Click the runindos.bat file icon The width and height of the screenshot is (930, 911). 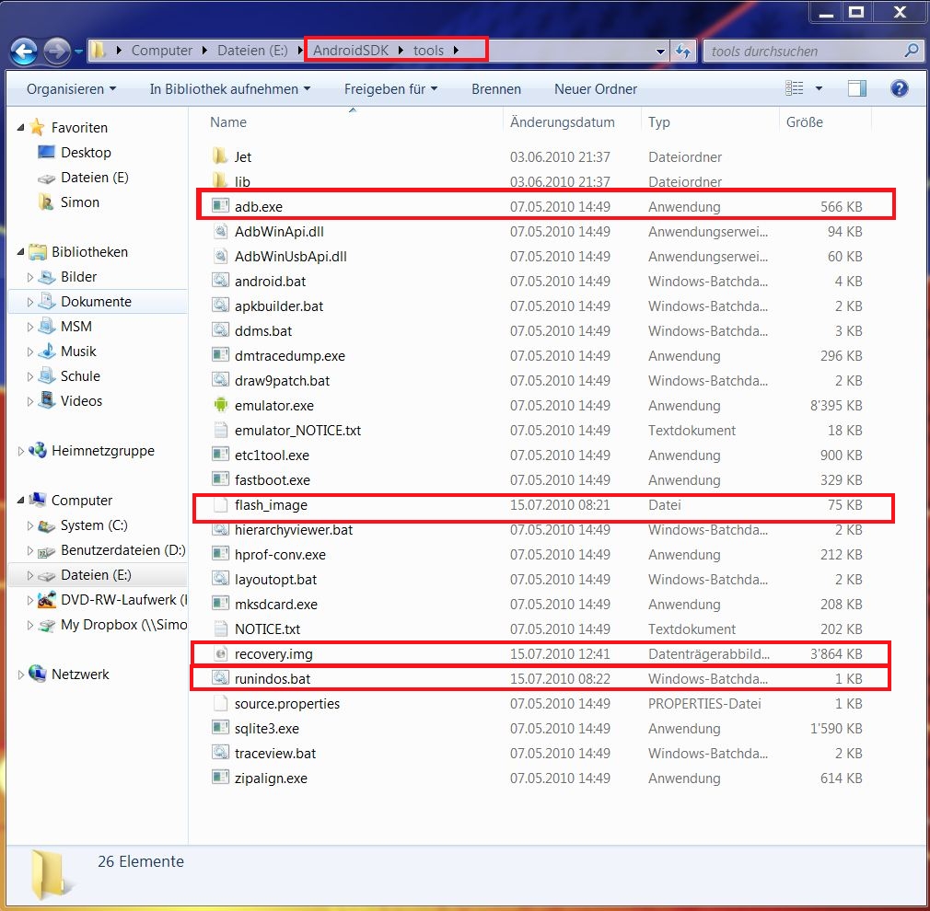click(x=221, y=679)
